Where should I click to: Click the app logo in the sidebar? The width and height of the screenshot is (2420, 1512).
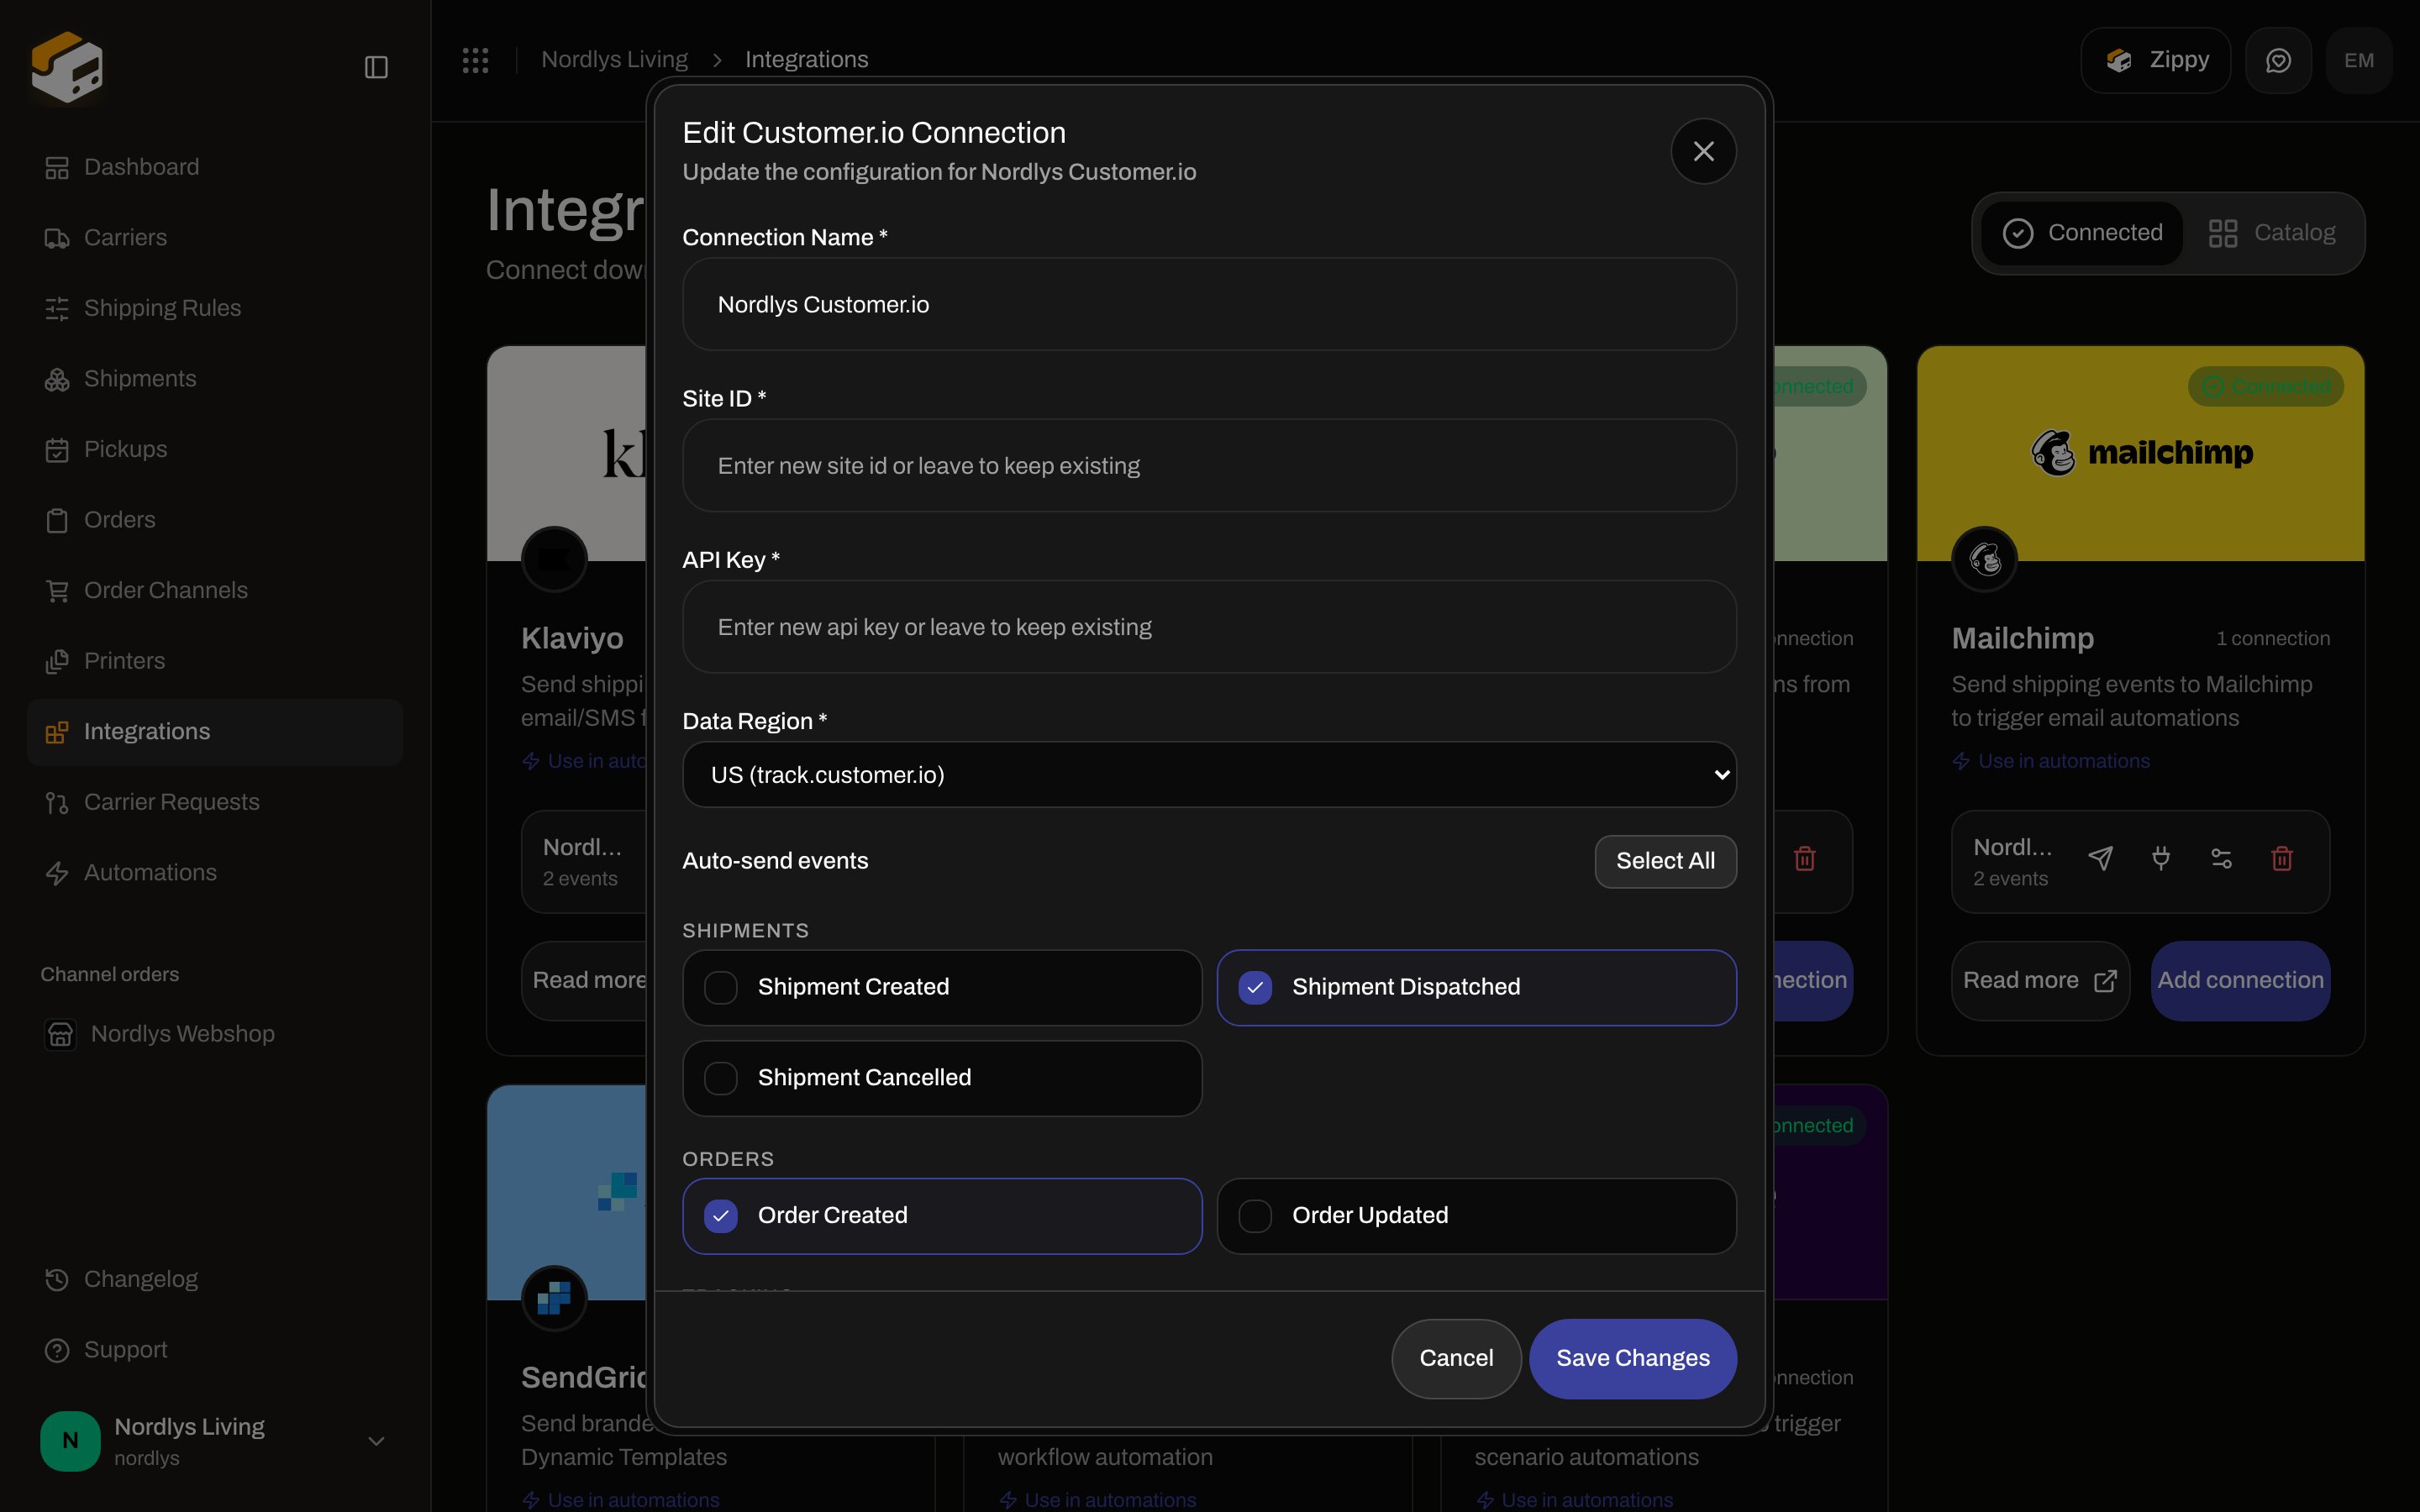point(67,66)
